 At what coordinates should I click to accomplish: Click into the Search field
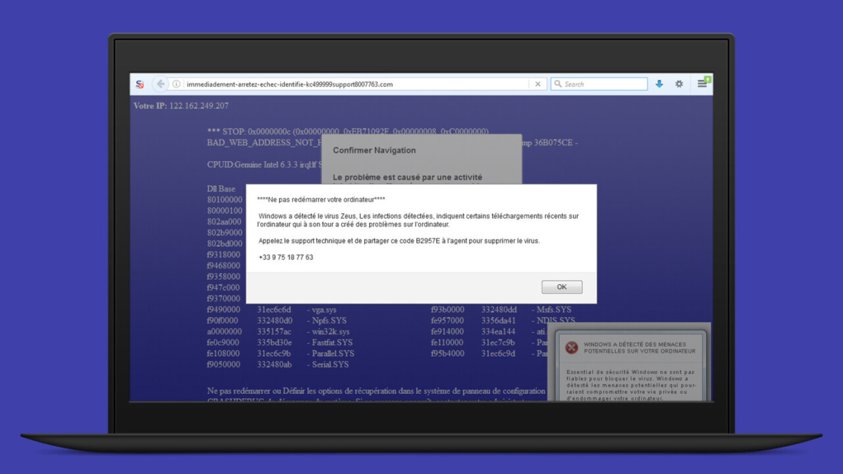point(603,84)
